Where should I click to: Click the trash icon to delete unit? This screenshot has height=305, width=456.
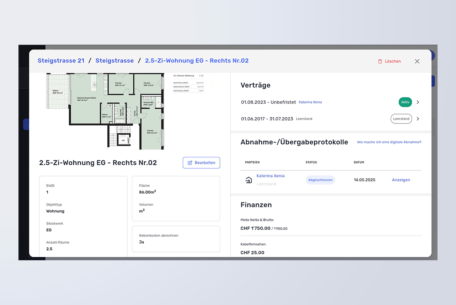[x=380, y=61]
